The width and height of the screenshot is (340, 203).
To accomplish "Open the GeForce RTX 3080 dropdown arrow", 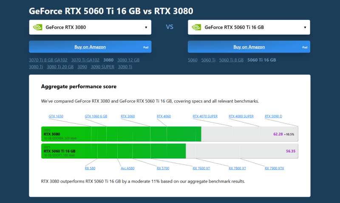I will coord(146,28).
